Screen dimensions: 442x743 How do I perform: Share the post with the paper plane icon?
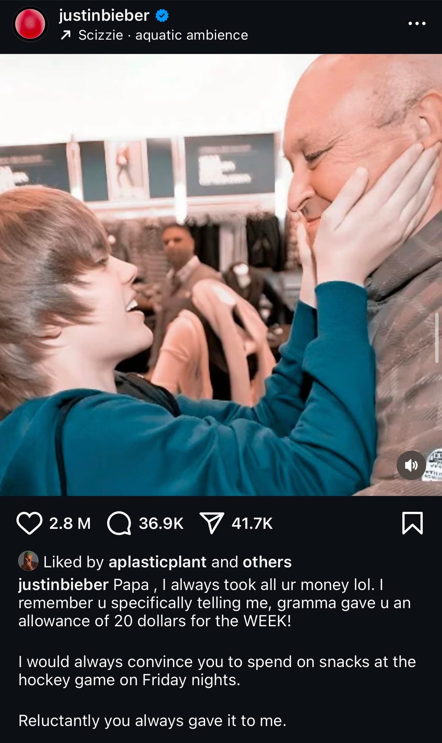pos(212,523)
